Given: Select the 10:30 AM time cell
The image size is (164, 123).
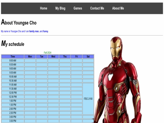Looking at the screenshot, I should (13, 81).
